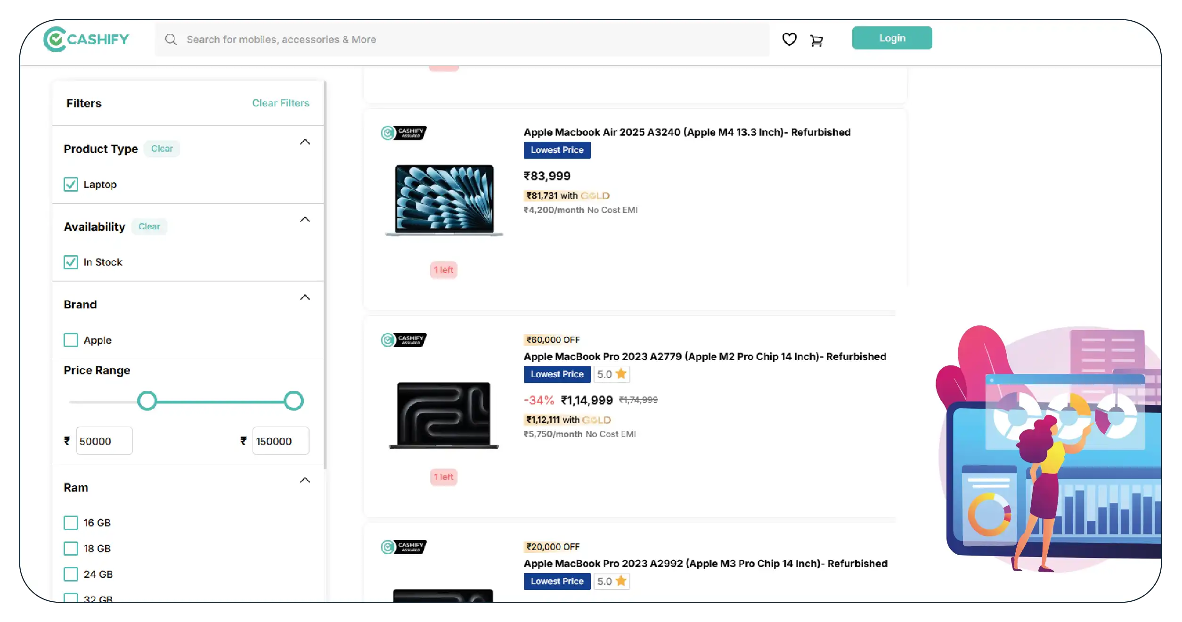
Task: Click Cashify Assured badge on M2 Pro MacBook
Action: (404, 340)
